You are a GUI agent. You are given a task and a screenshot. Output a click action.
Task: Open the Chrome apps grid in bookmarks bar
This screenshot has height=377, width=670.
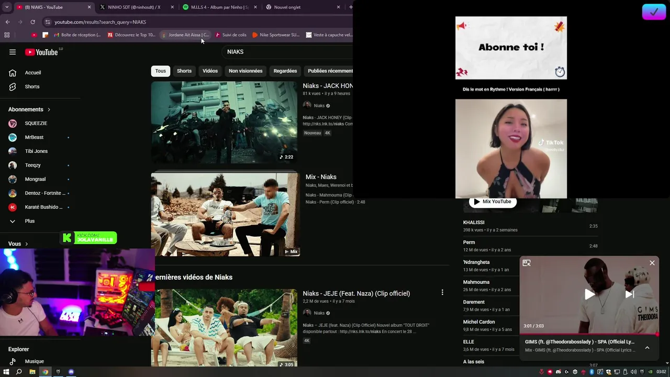click(7, 35)
